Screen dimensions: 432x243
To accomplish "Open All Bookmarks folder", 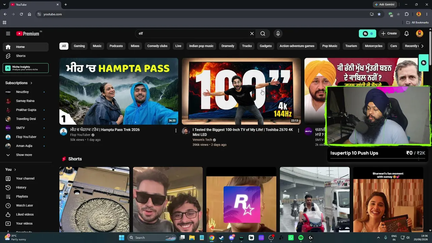I will 417,23.
